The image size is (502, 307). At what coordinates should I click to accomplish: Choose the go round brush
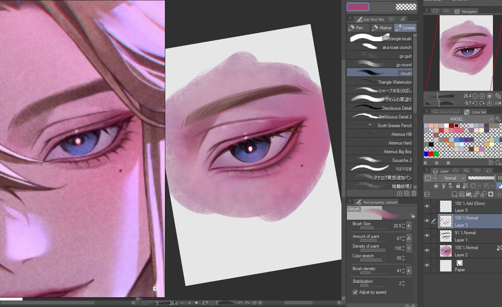tap(380, 65)
